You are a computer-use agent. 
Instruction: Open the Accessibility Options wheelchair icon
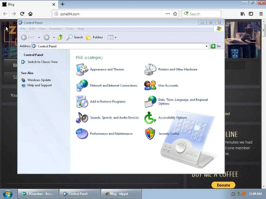click(150, 118)
